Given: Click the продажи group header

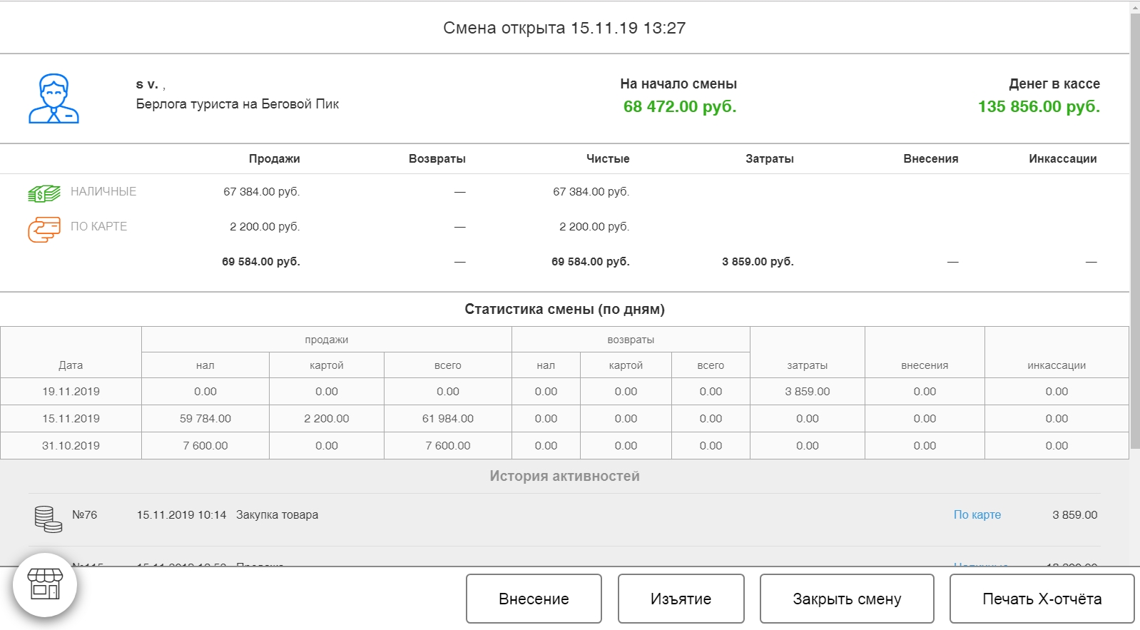Looking at the screenshot, I should point(327,340).
